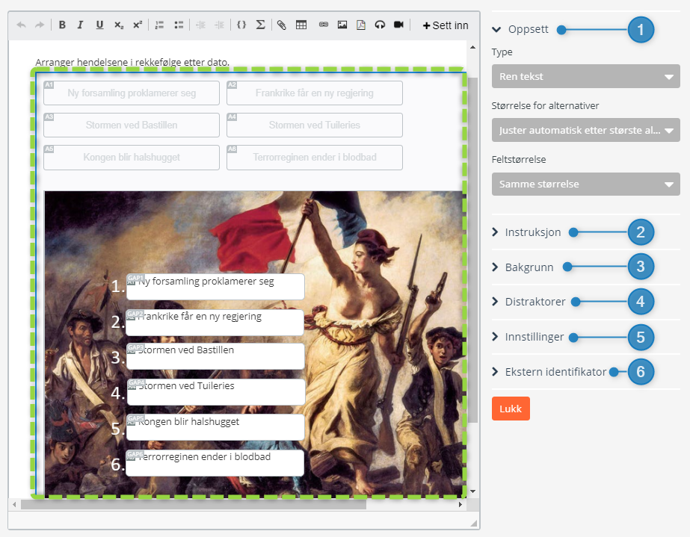This screenshot has width=690, height=537.
Task: Select alternative A5 Kongen blir halshugget
Action: tap(132, 157)
